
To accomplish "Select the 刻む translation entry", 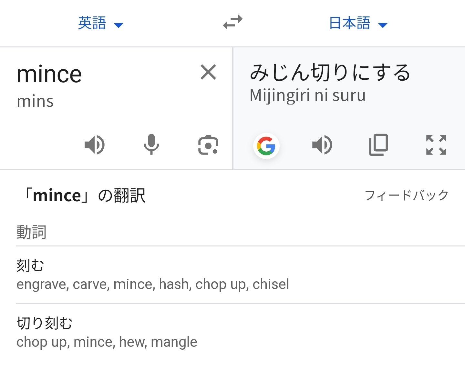I will [30, 265].
